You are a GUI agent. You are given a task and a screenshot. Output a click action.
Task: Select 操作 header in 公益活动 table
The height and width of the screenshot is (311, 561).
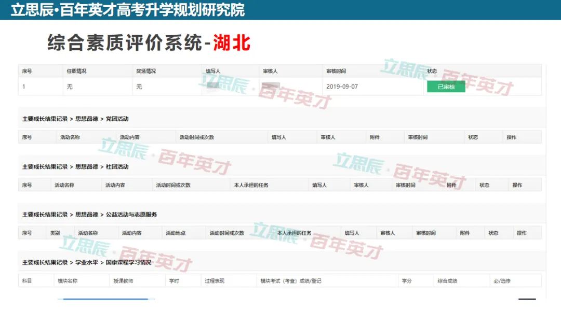coord(522,233)
